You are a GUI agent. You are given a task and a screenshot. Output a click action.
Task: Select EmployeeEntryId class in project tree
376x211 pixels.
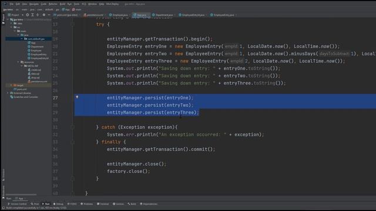click(38, 58)
